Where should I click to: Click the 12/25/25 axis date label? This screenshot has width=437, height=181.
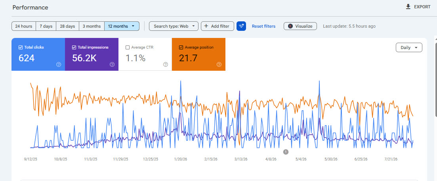(x=151, y=159)
